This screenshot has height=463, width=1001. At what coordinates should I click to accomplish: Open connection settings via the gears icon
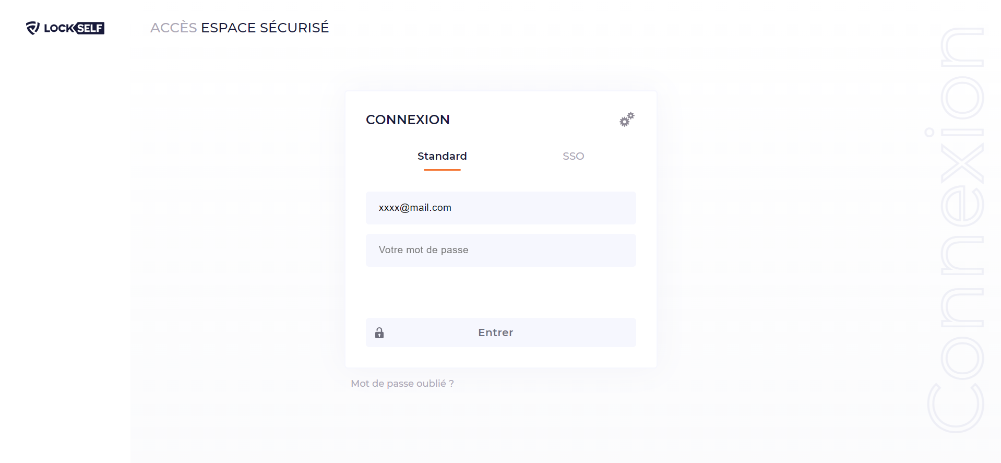pos(627,120)
